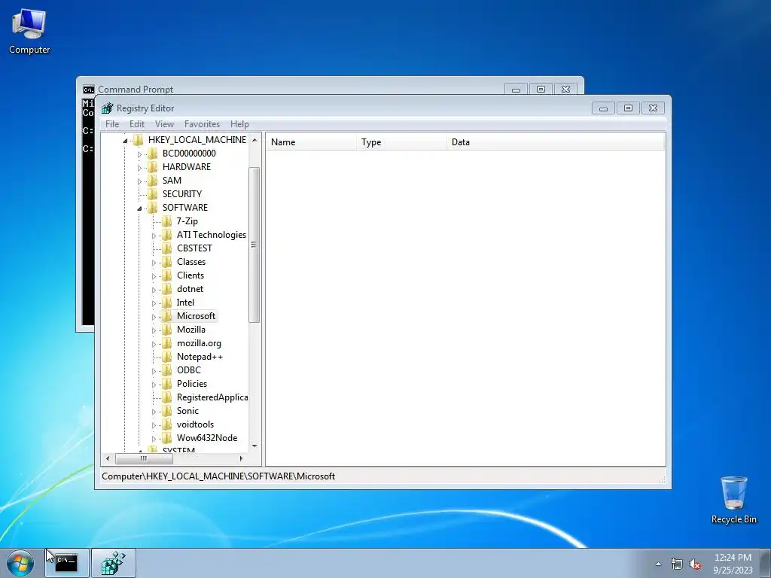Select the Classes key label
The height and width of the screenshot is (578, 771).
(190, 262)
